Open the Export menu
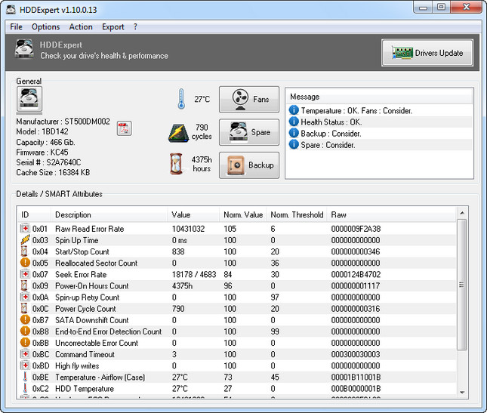The height and width of the screenshot is (413, 487). tap(113, 27)
